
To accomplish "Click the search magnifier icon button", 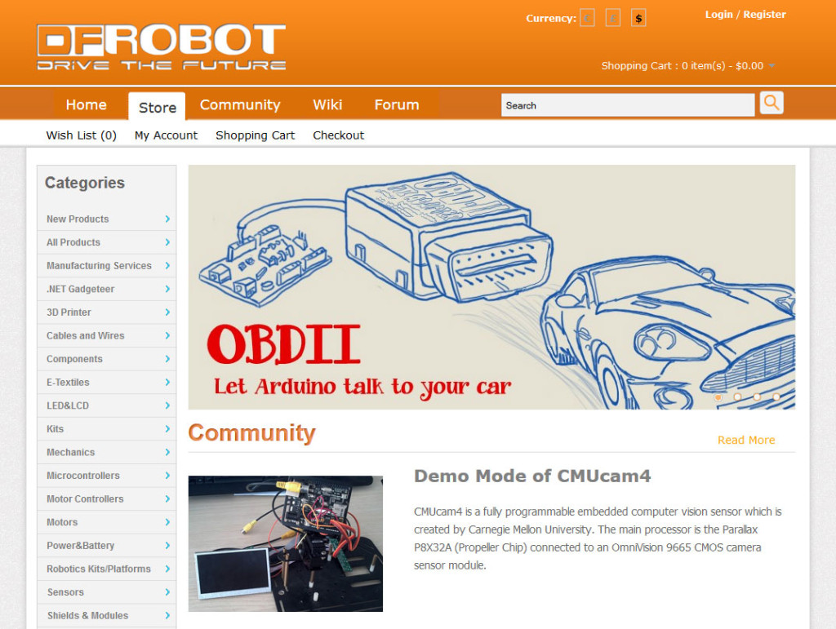I will (x=772, y=102).
